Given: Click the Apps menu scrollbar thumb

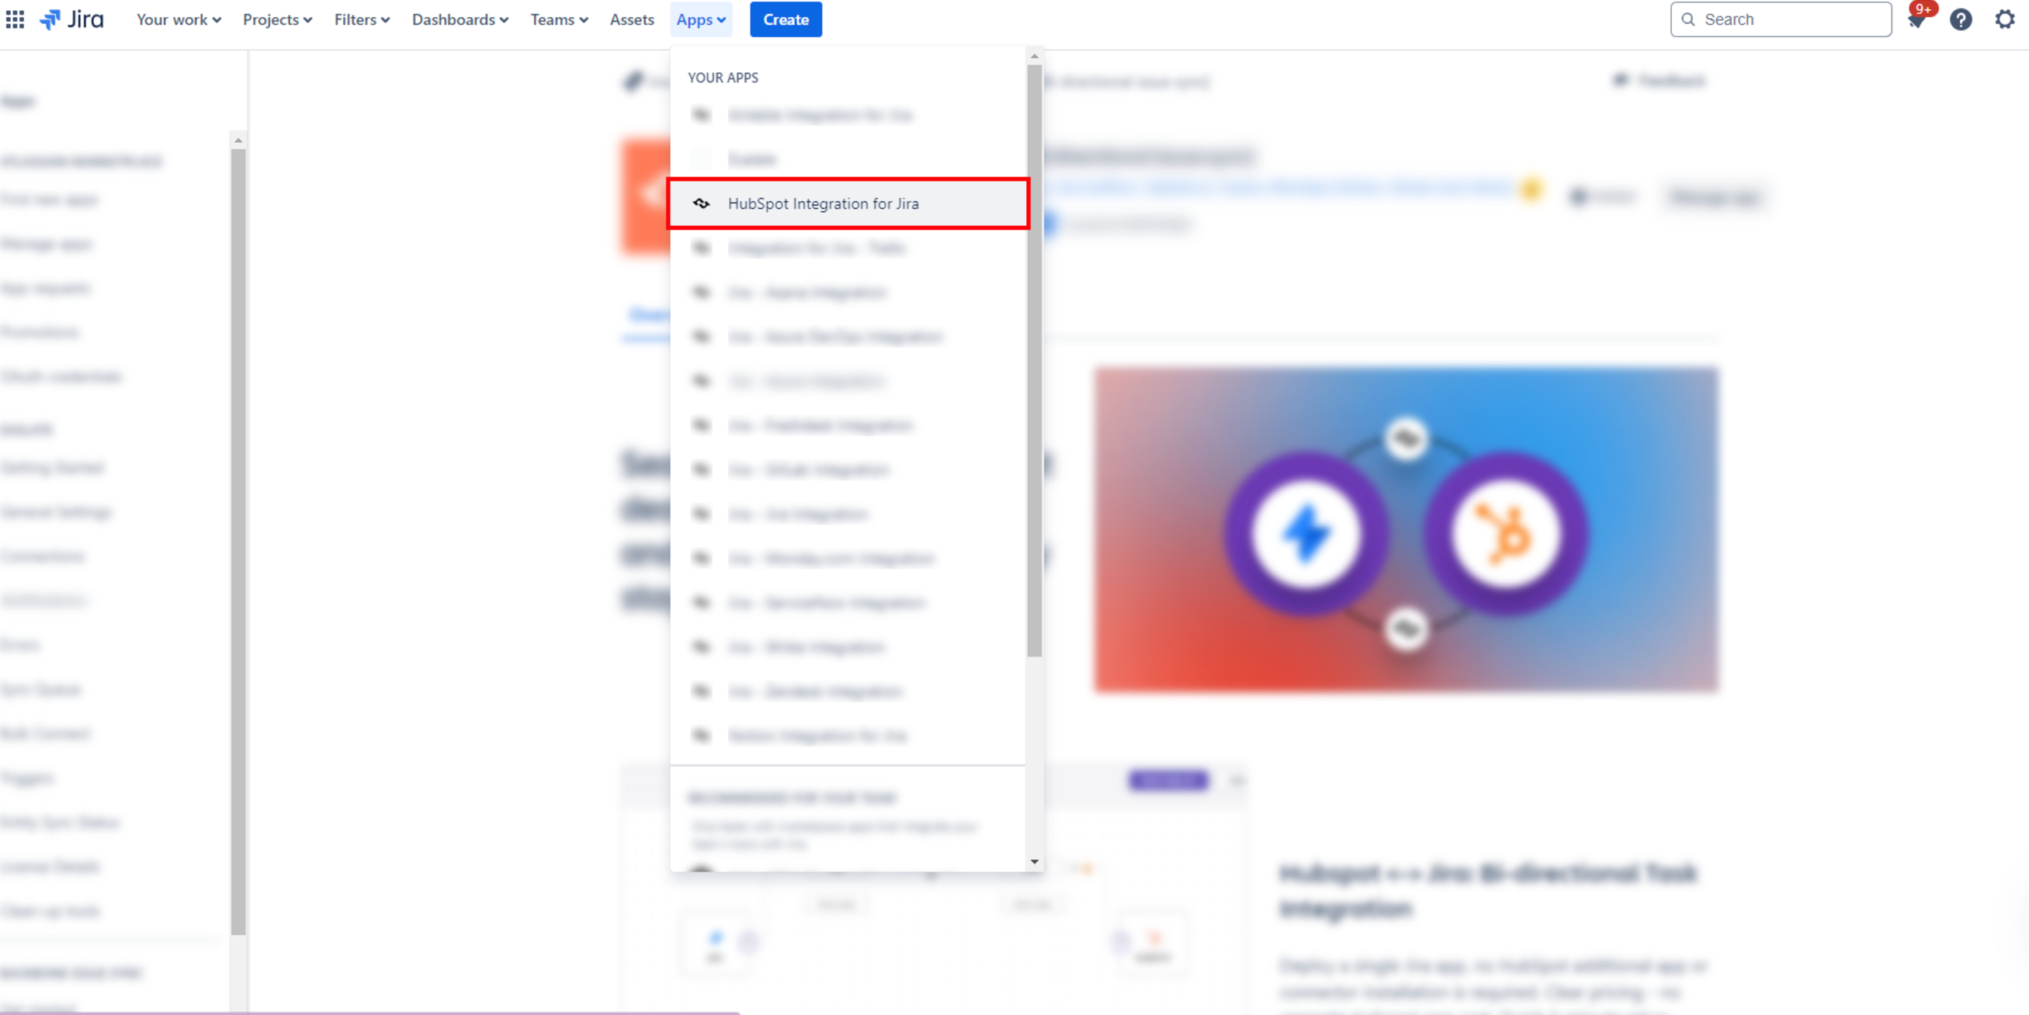Looking at the screenshot, I should pyautogui.click(x=1034, y=361).
